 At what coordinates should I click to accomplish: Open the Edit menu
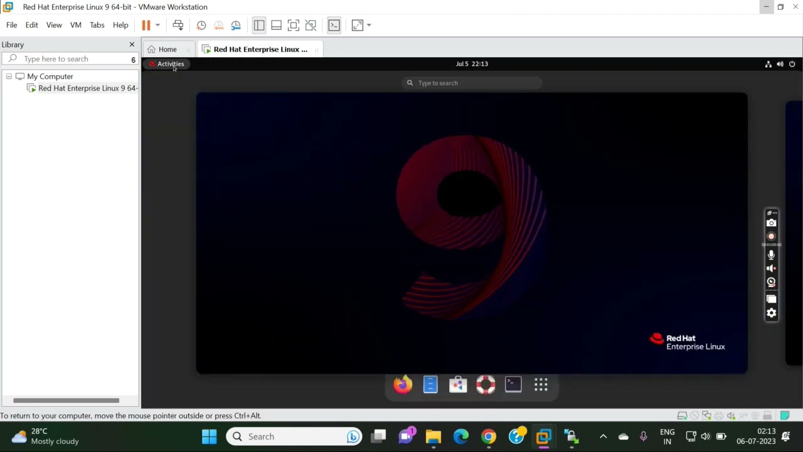pyautogui.click(x=31, y=25)
